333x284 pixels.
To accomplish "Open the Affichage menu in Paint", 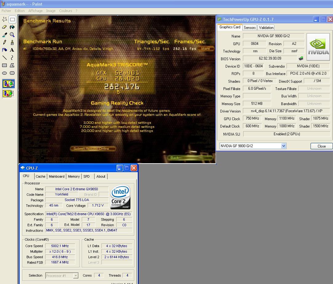I will pyautogui.click(x=35, y=11).
